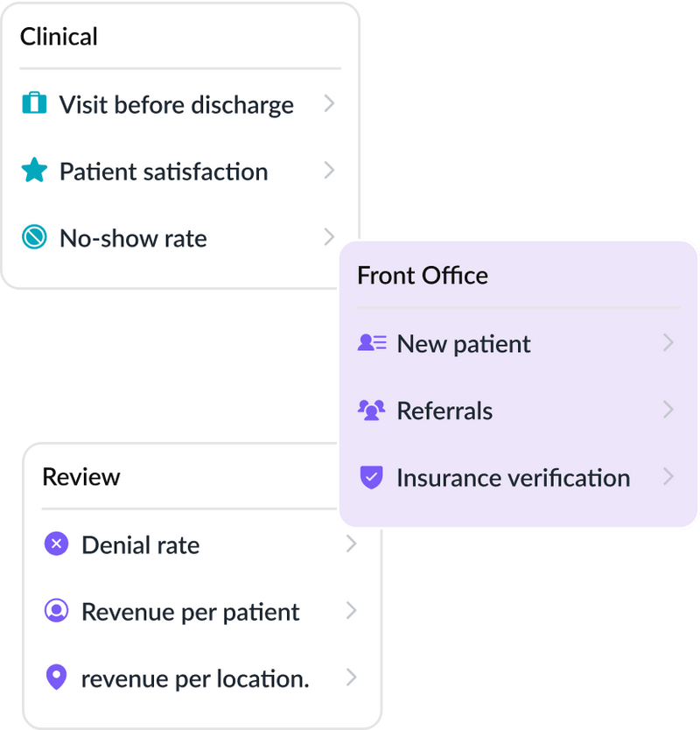Viewport: 700px width, 730px height.
Task: Open the revenue per location item text
Action: (195, 678)
